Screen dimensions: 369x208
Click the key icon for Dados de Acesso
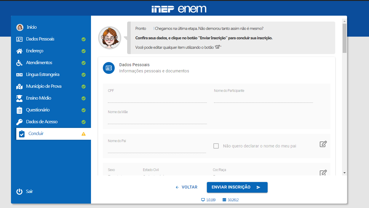click(20, 122)
